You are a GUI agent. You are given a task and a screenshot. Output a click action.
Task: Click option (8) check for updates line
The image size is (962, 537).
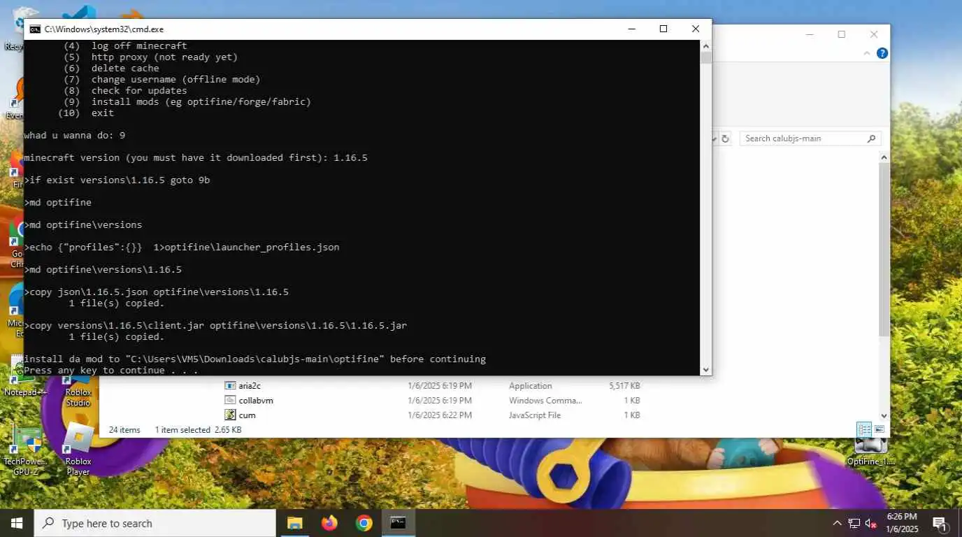(x=126, y=90)
